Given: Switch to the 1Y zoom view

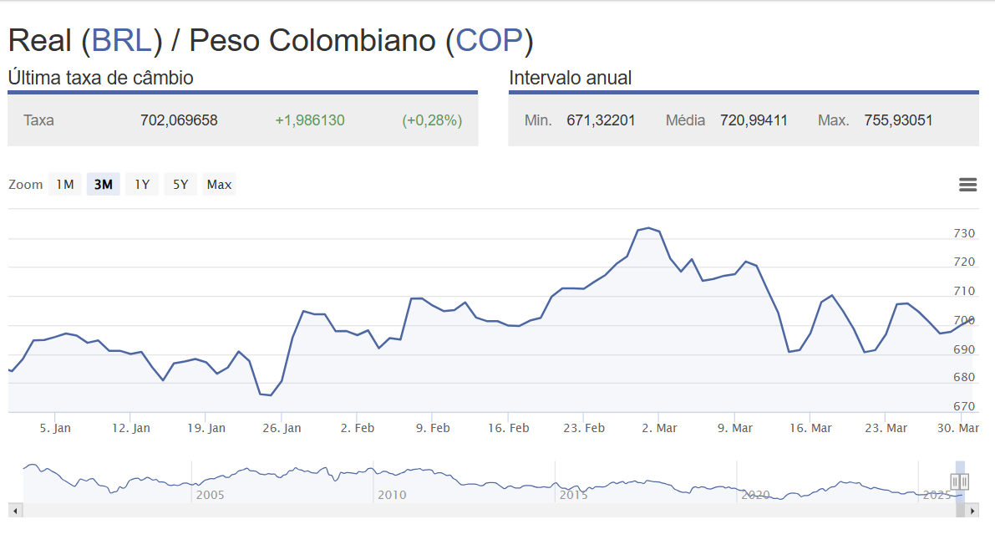Looking at the screenshot, I should (141, 184).
